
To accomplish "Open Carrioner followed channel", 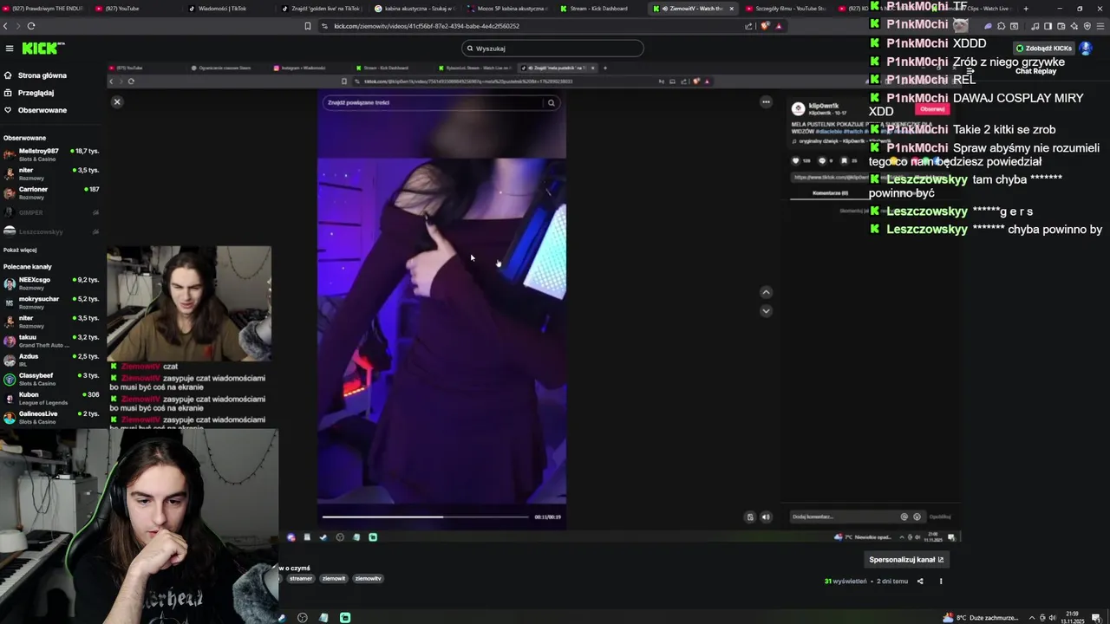I will click(x=50, y=192).
